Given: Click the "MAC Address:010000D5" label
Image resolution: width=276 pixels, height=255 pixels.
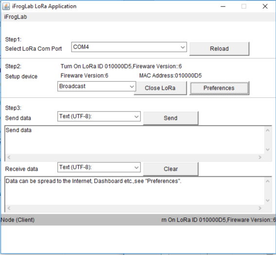Looking at the screenshot, I should [x=170, y=75].
